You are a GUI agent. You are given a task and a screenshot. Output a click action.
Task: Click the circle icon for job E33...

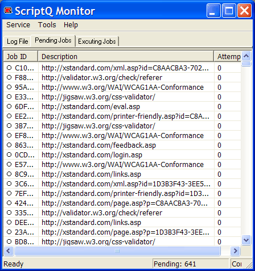coord(9,97)
